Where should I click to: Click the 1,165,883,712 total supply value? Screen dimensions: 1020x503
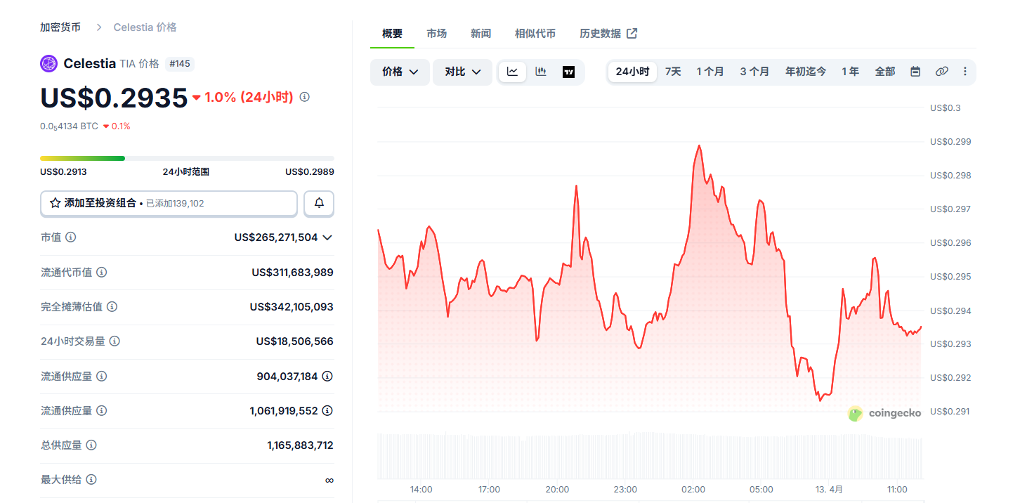pyautogui.click(x=300, y=445)
